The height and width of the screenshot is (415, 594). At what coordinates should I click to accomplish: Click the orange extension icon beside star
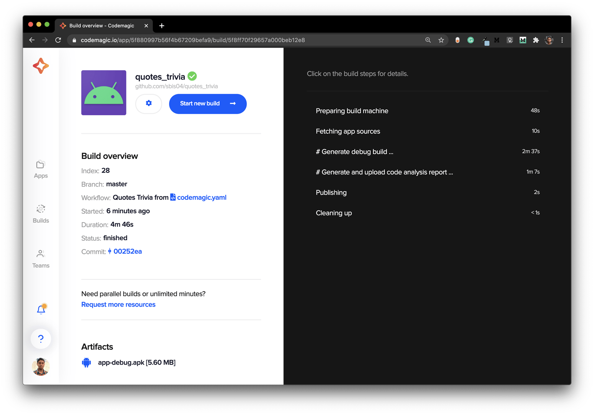click(x=457, y=40)
